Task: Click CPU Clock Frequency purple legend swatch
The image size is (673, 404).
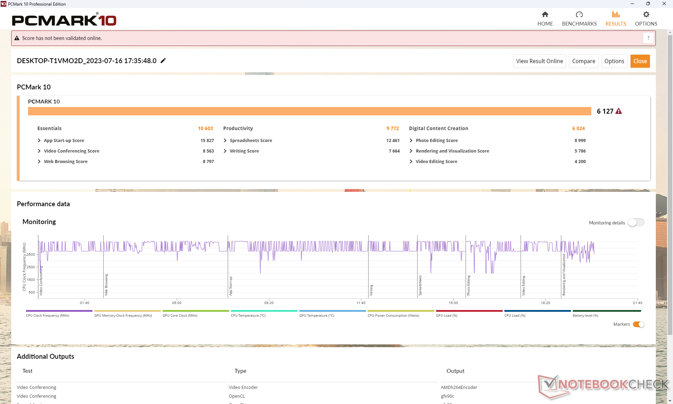Action: click(x=59, y=311)
